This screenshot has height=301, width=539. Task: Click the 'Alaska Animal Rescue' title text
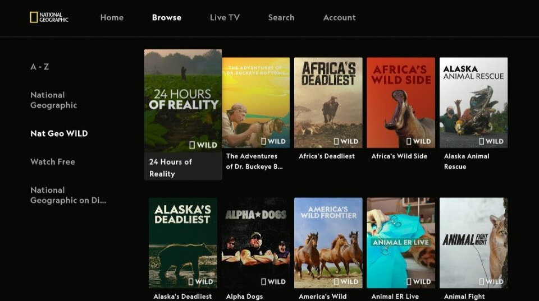click(467, 161)
